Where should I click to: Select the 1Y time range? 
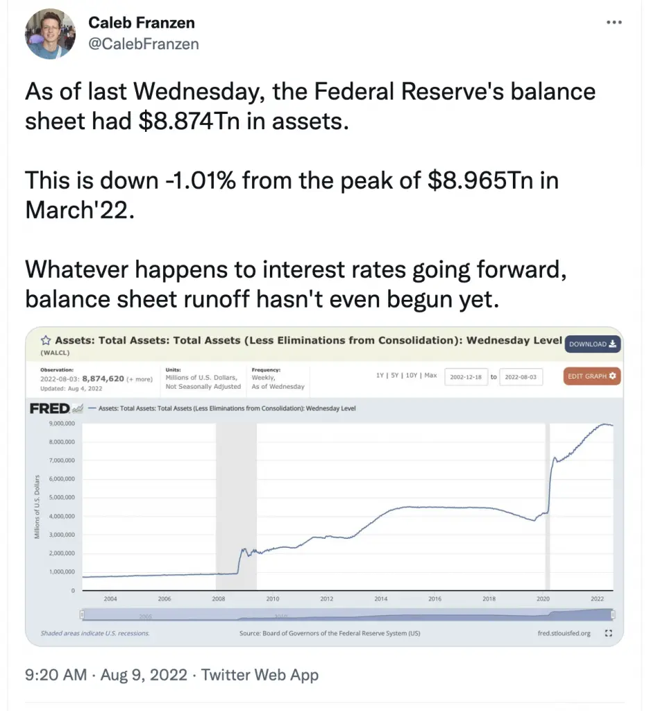coord(380,376)
